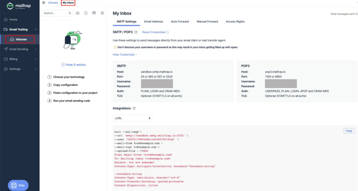Open the Manual Forward tab

point(207,21)
